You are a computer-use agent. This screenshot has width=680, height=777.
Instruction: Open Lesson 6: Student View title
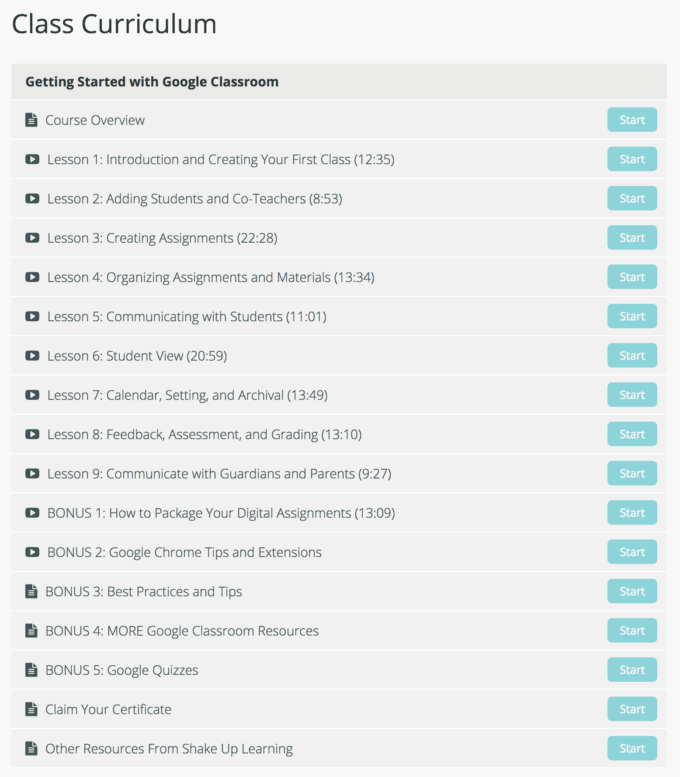click(137, 356)
